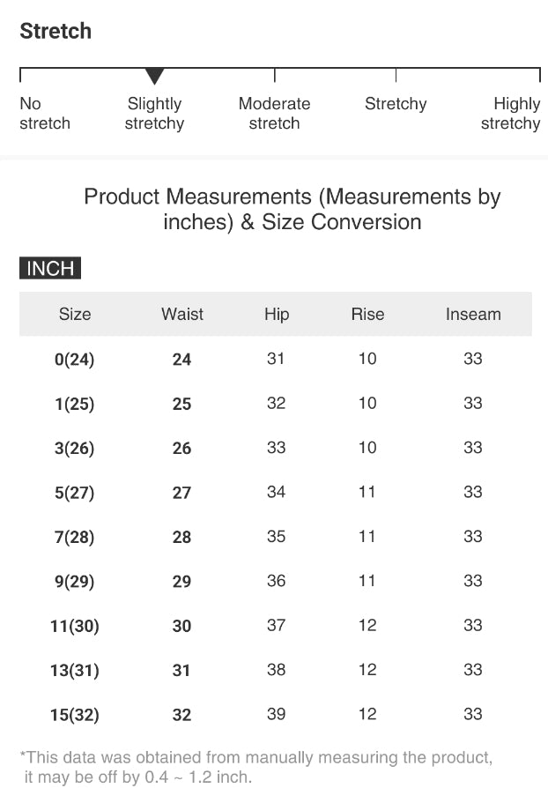Image resolution: width=548 pixels, height=788 pixels.
Task: Select the INCH unit tab
Action: click(50, 269)
